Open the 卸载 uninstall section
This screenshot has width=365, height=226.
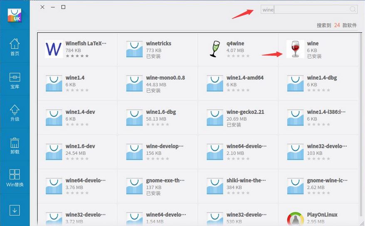[x=15, y=146]
